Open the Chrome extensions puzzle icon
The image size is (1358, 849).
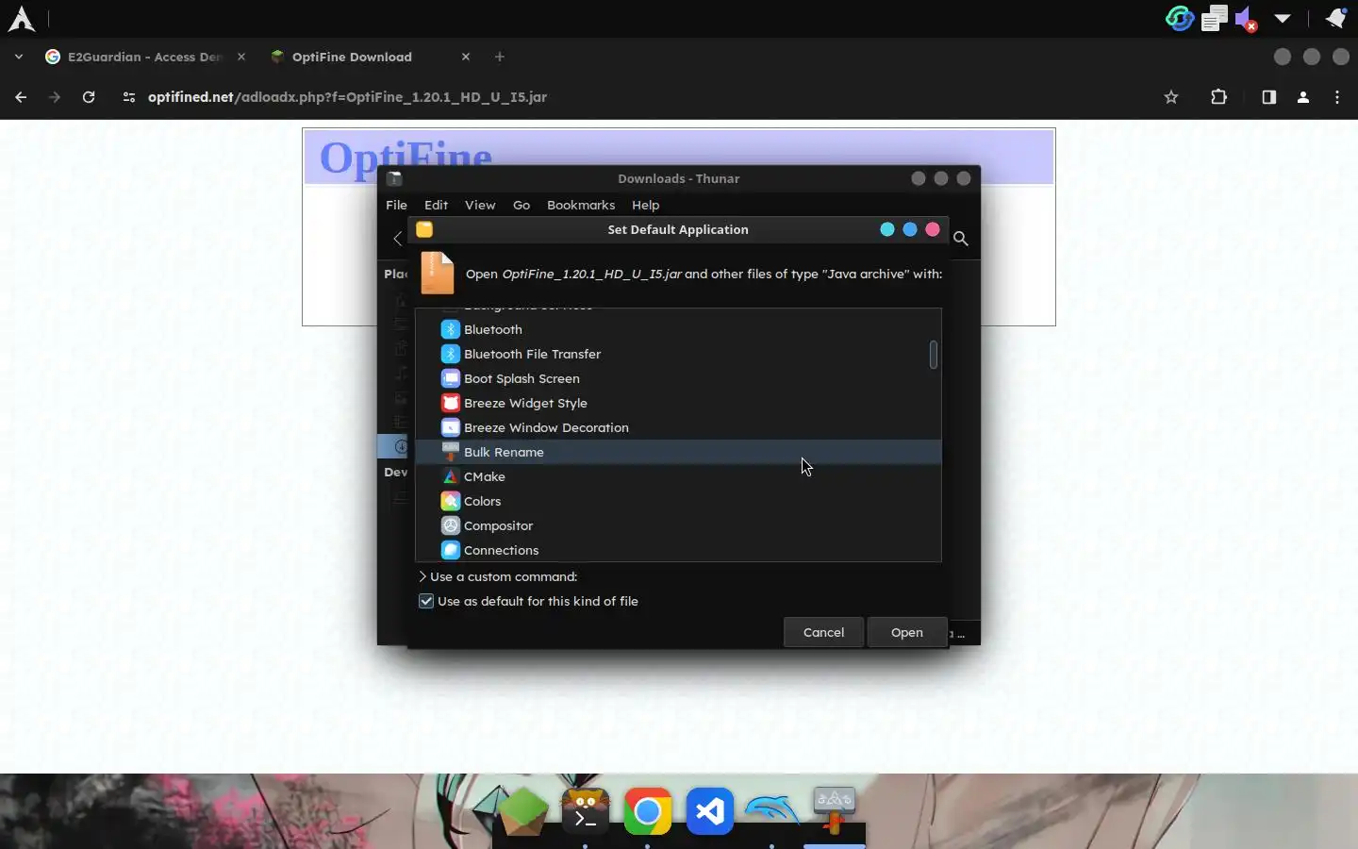pos(1218,97)
